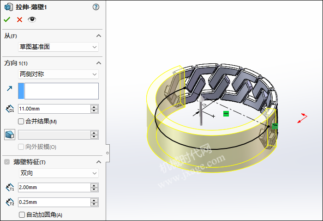Decrease the 2.00mm thickness value
The height and width of the screenshot is (221, 323).
pos(94,190)
